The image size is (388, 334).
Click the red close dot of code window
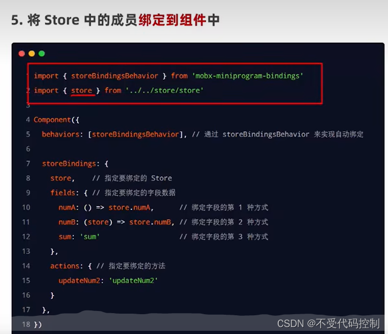pyautogui.click(x=22, y=54)
